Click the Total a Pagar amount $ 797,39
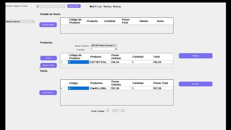This screenshot has height=130, width=231. tap(115, 111)
